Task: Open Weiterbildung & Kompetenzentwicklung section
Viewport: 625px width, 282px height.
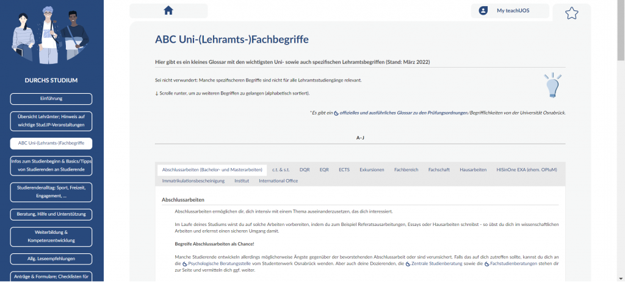Action: (x=51, y=236)
